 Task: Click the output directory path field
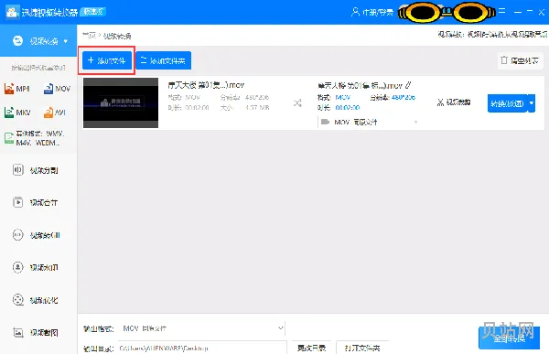point(202,348)
